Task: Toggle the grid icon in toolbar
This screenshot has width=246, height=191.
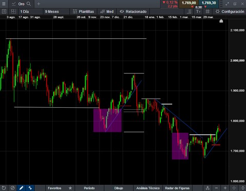Action: point(208,11)
